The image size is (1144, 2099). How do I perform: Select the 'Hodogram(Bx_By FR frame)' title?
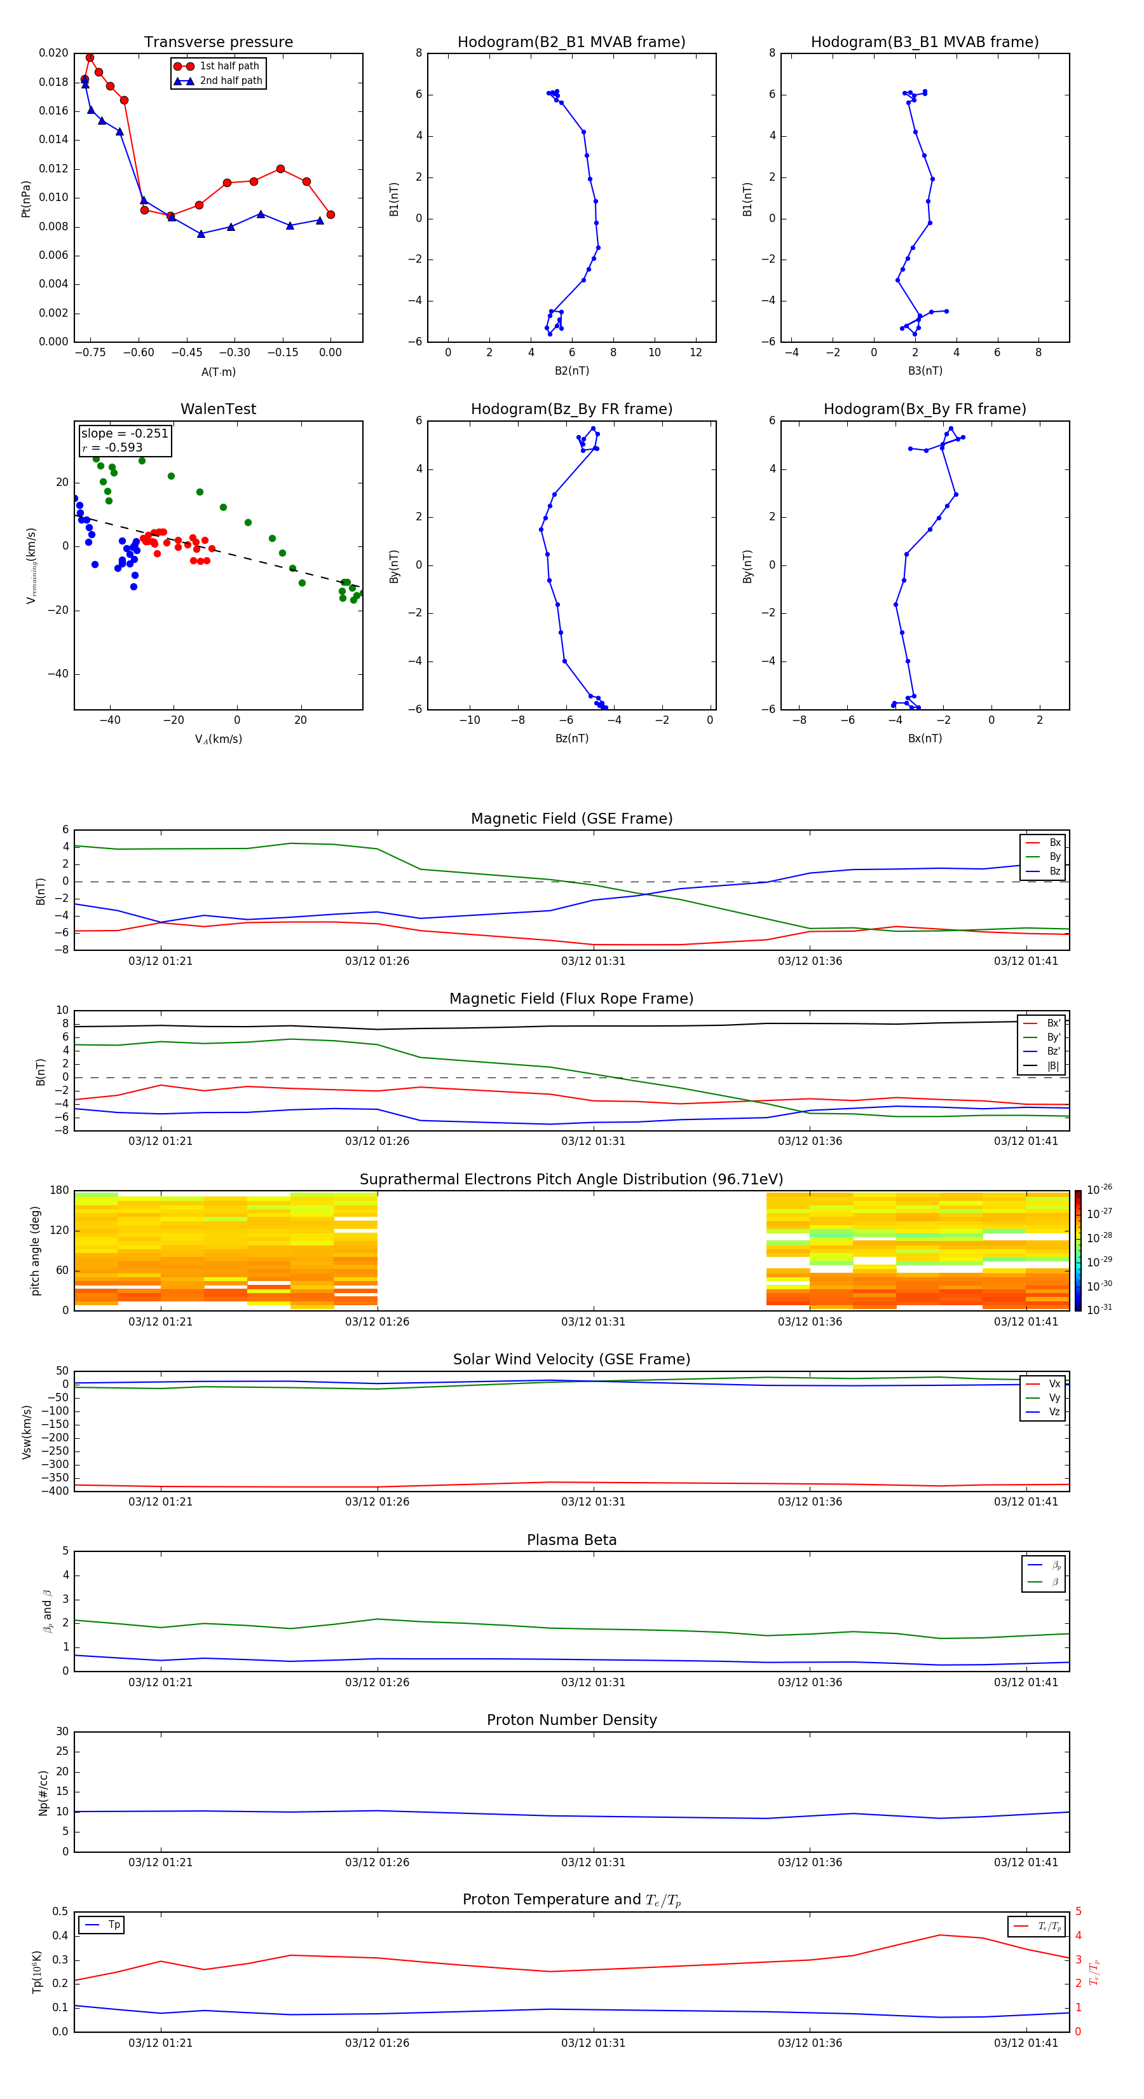[925, 409]
